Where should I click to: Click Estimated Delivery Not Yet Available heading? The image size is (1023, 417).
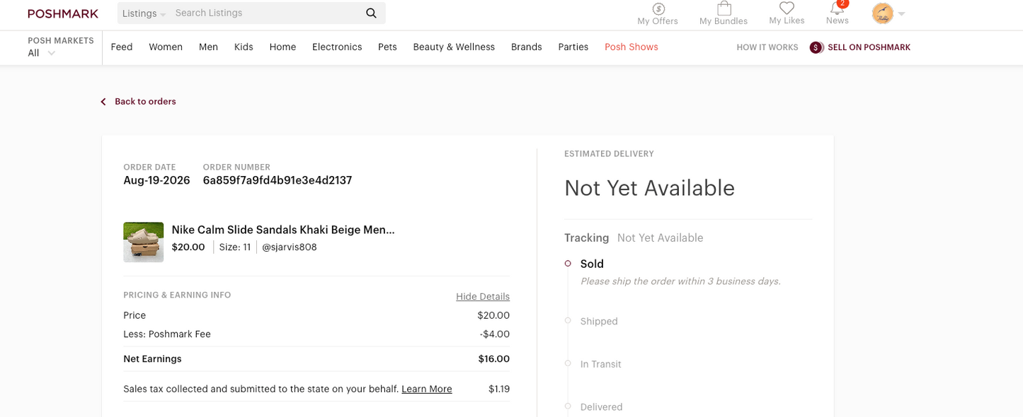[x=649, y=188]
